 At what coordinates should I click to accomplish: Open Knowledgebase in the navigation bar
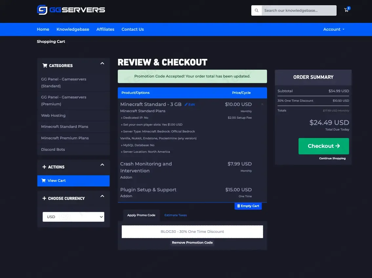coord(73,29)
